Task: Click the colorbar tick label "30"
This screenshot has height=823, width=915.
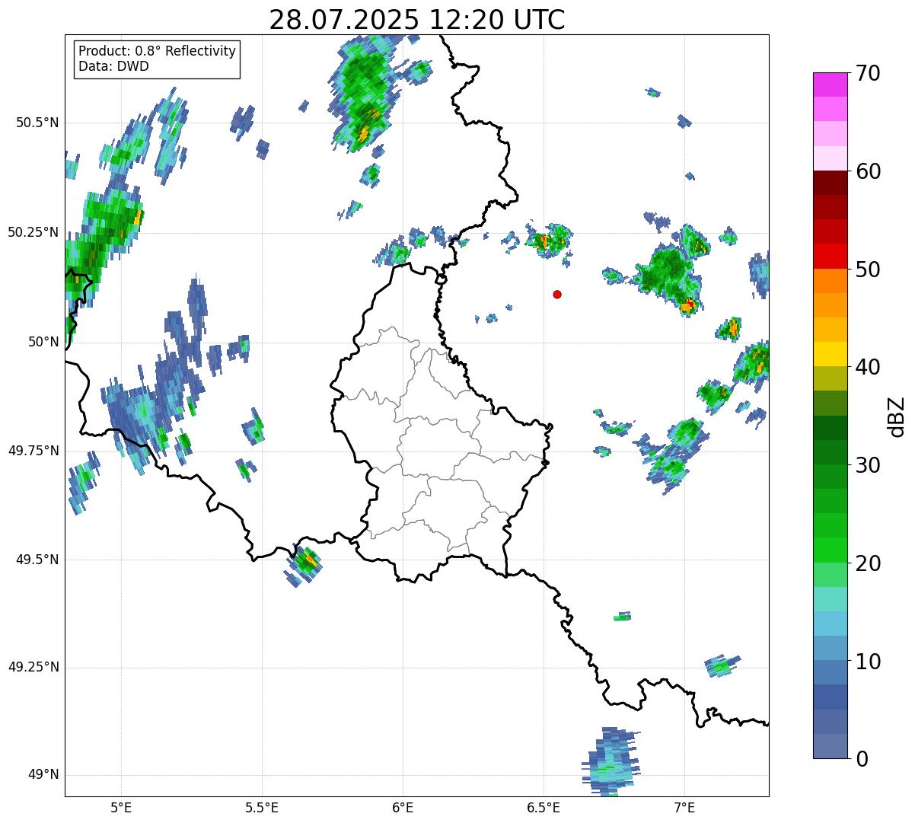Action: tap(869, 465)
